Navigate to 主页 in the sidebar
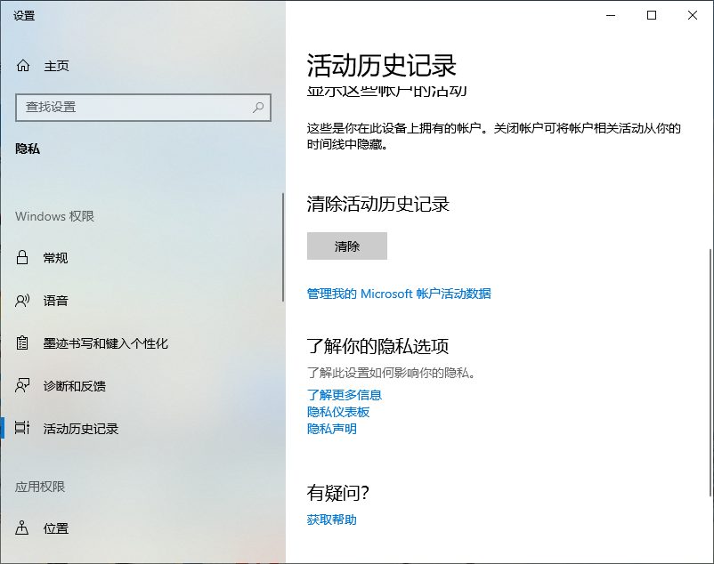The height and width of the screenshot is (564, 714). pos(55,66)
